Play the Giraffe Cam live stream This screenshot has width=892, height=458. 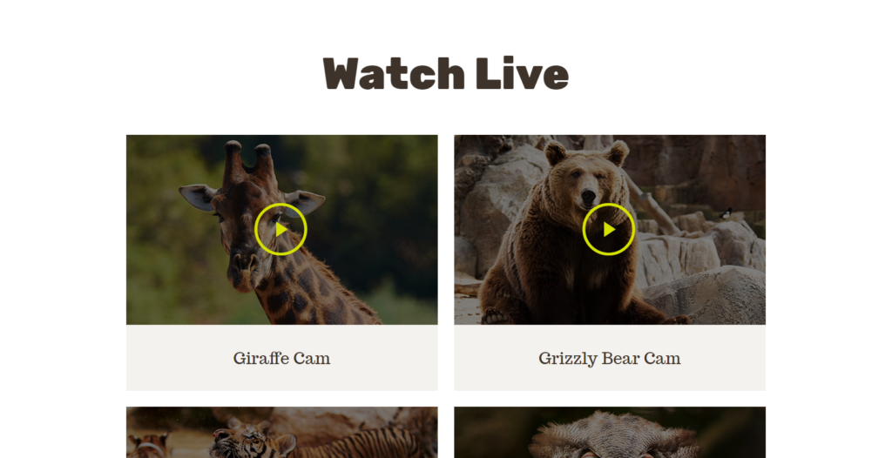click(281, 229)
